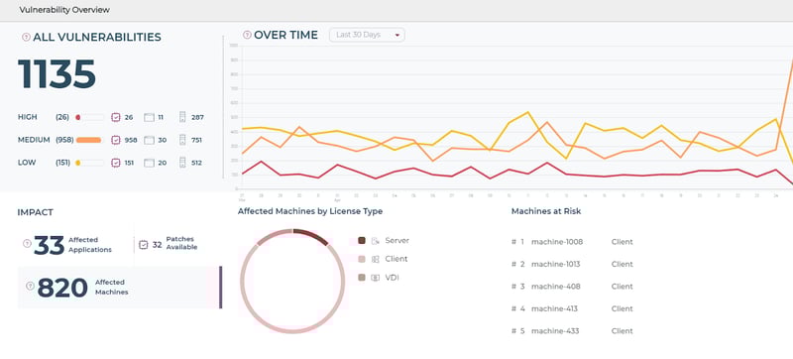Click application window icon in LOW row
This screenshot has width=793, height=359.
tap(149, 163)
